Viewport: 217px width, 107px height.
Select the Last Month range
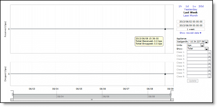point(190,16)
